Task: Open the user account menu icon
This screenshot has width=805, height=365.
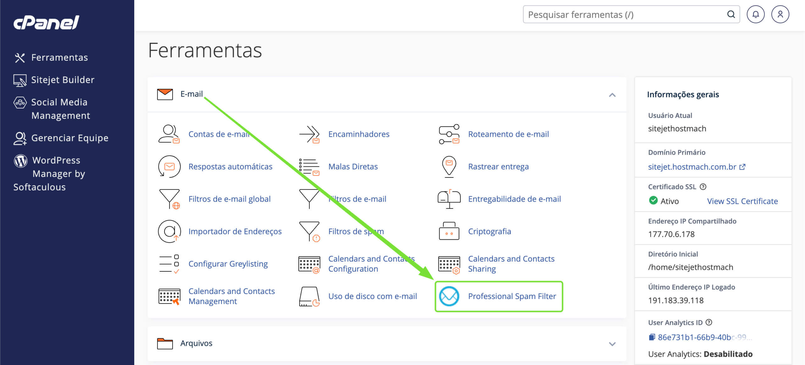Action: point(780,14)
